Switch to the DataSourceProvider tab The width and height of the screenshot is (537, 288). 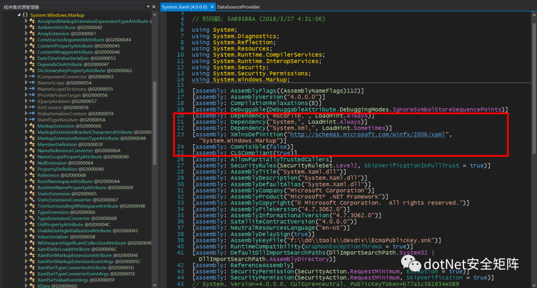coord(238,7)
